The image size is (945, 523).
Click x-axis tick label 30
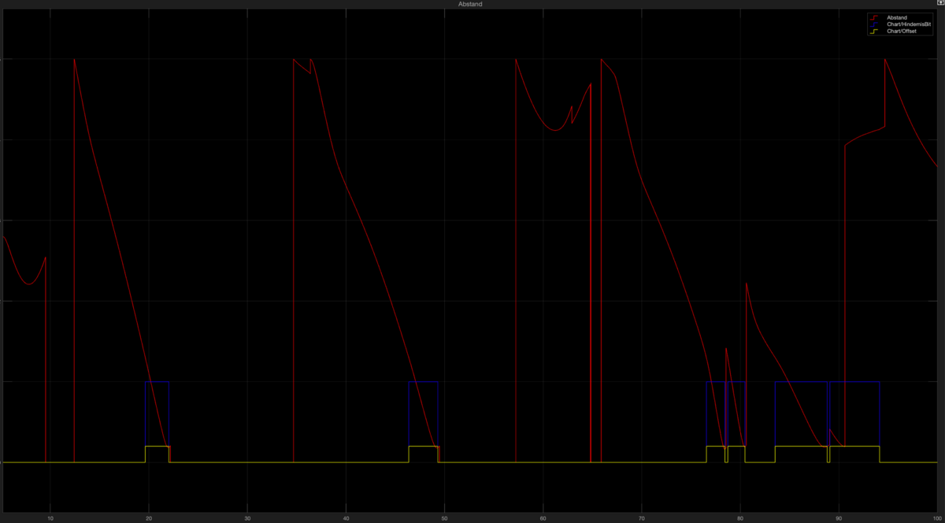[247, 518]
